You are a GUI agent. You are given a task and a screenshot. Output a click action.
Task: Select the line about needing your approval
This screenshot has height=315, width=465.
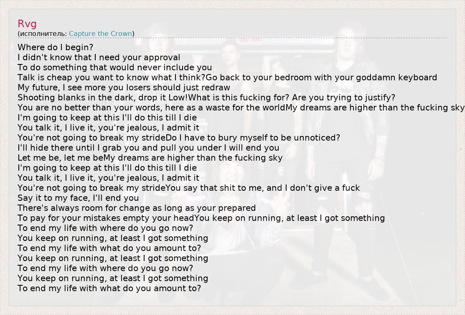point(99,57)
